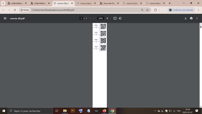The height and width of the screenshot is (114, 202).
Task: Open the notification center icon
Action: point(197,111)
